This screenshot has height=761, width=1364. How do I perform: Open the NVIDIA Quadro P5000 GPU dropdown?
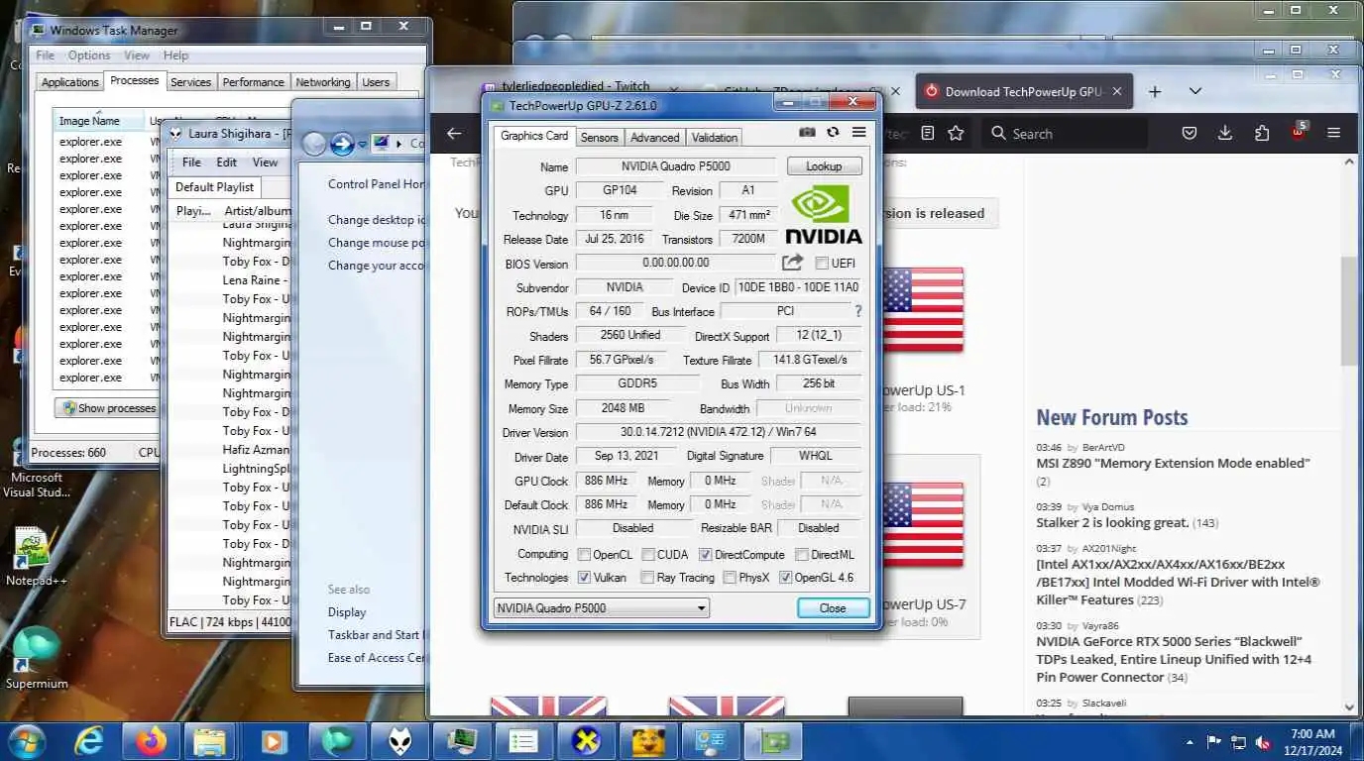[x=601, y=608]
